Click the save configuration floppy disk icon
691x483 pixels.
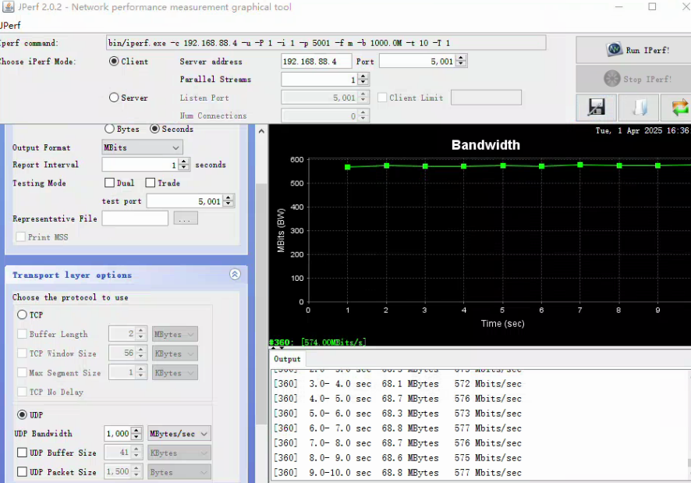(x=596, y=108)
